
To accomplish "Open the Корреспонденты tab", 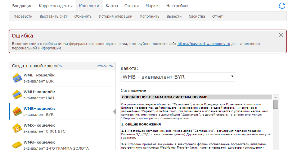I will (56, 6).
